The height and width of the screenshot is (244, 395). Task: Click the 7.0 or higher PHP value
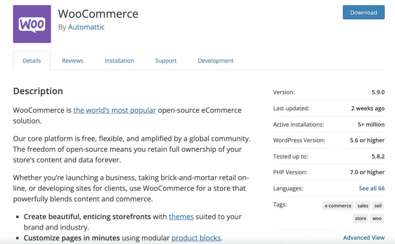tap(367, 172)
